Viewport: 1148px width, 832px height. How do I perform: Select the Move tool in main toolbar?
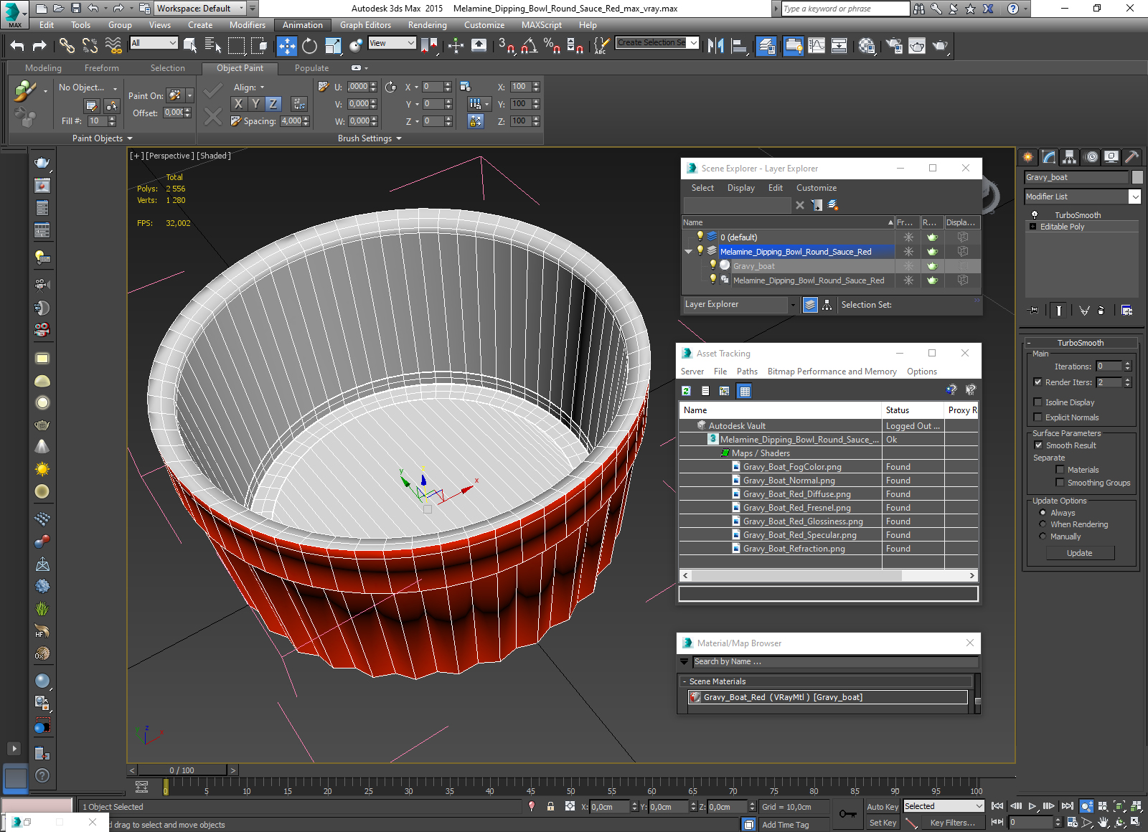pyautogui.click(x=286, y=46)
